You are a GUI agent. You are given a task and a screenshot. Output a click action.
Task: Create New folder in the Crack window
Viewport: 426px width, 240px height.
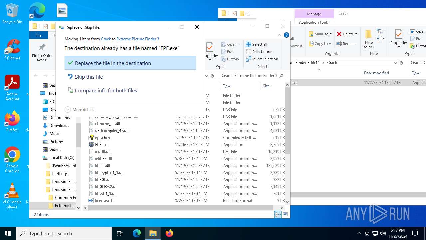point(369,39)
